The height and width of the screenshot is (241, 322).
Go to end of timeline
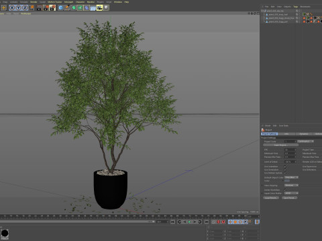pyautogui.click(x=207, y=222)
